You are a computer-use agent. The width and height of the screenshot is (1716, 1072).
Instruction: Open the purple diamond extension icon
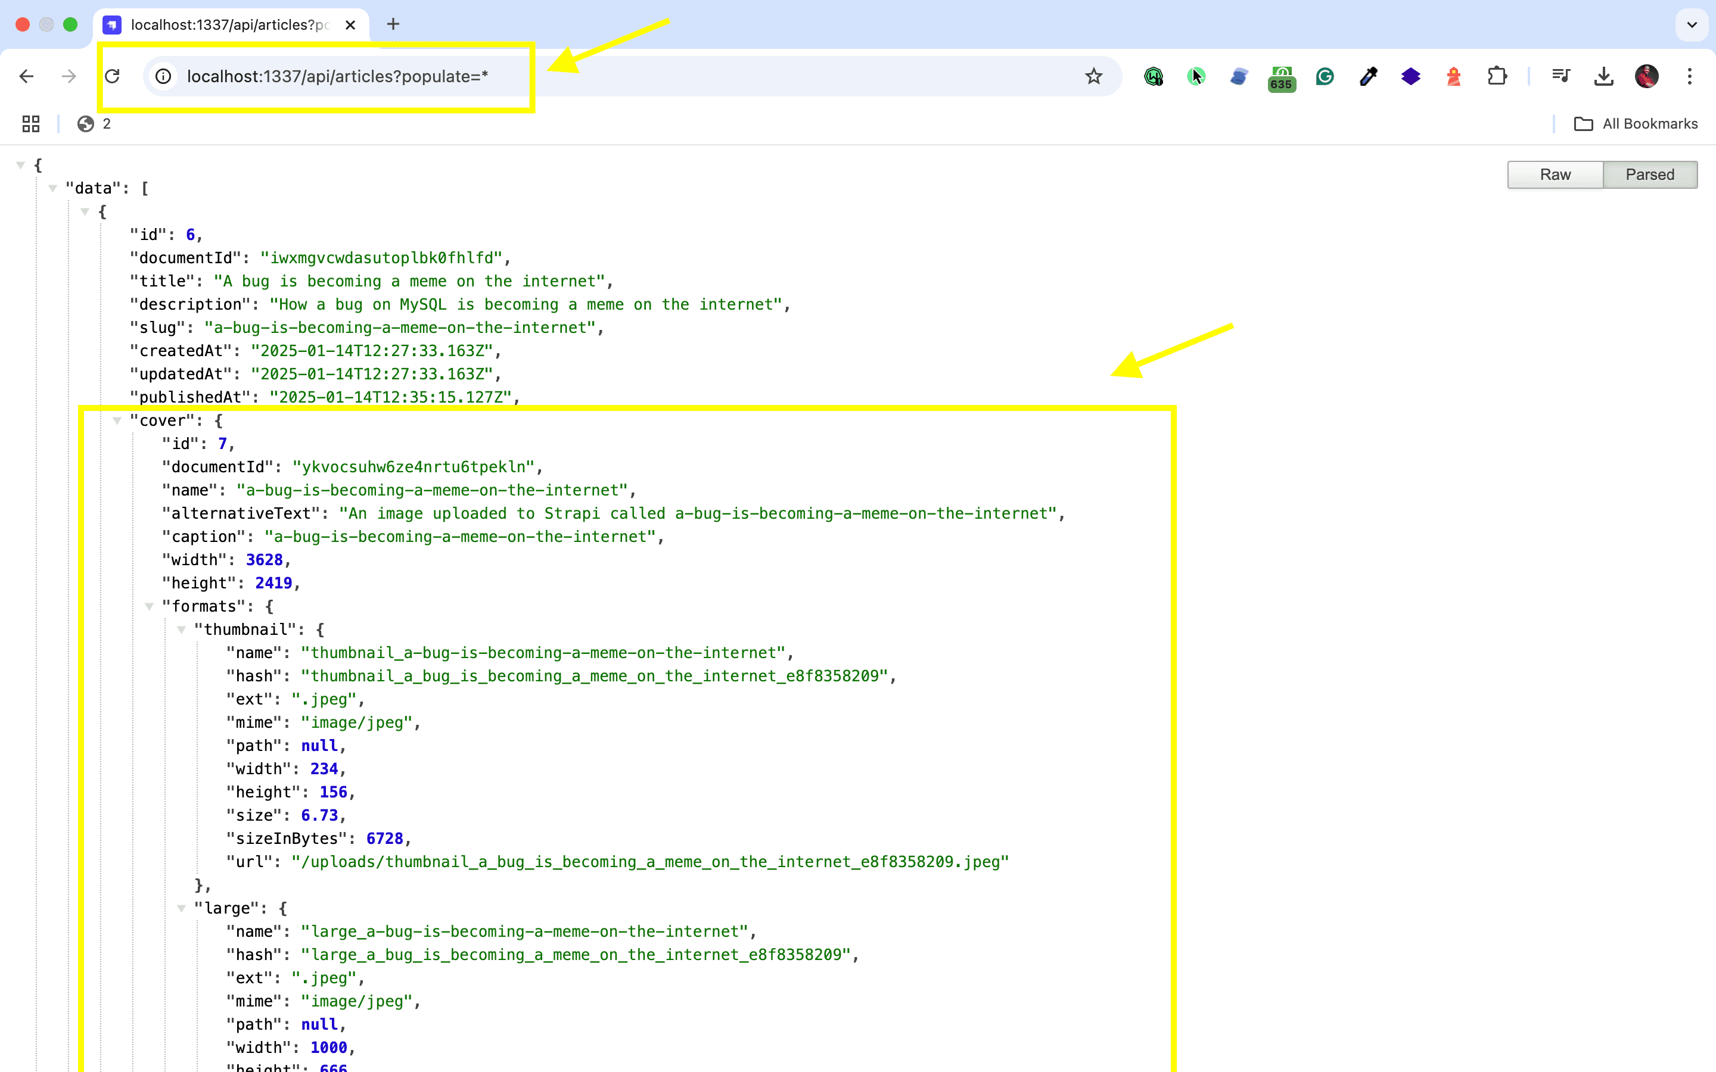click(1410, 76)
